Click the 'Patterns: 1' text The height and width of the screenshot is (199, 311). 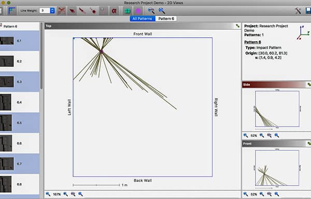coord(254,35)
